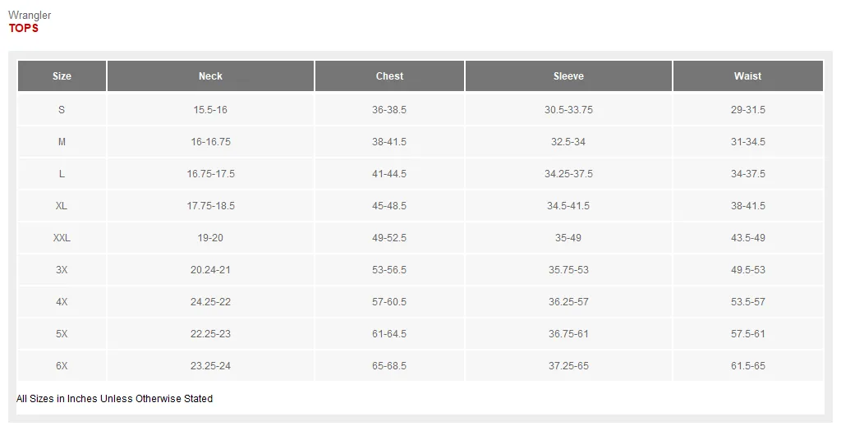Select chest value 57-60.5
Image resolution: width=841 pixels, height=435 pixels.
click(389, 301)
